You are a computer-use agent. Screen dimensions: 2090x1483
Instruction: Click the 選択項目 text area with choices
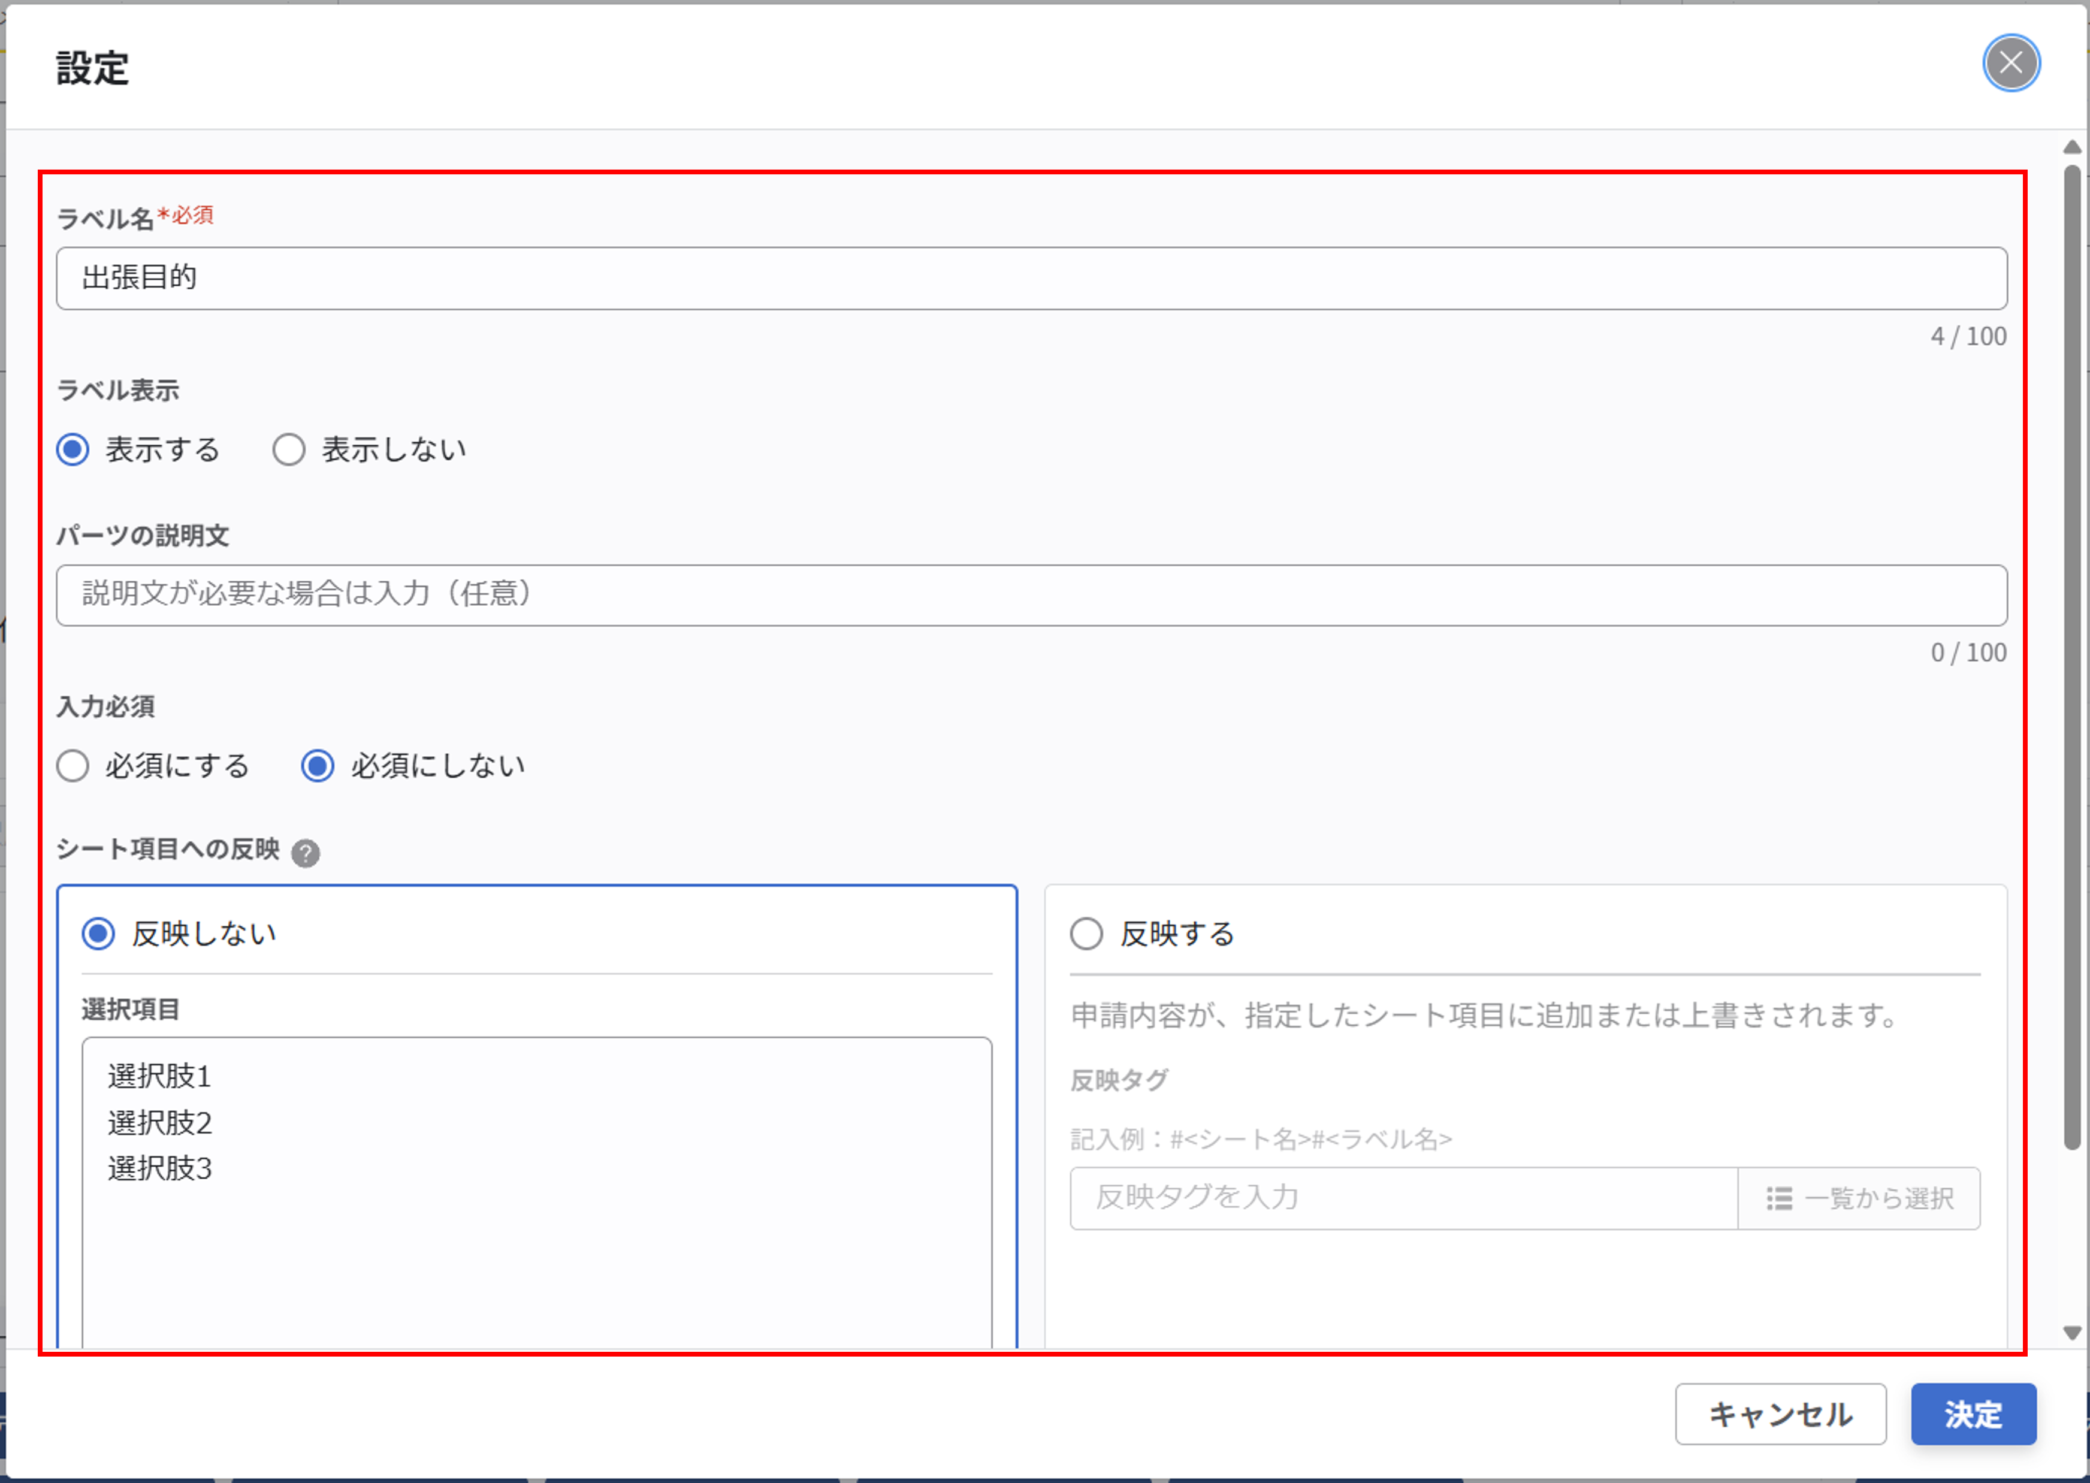(537, 1192)
